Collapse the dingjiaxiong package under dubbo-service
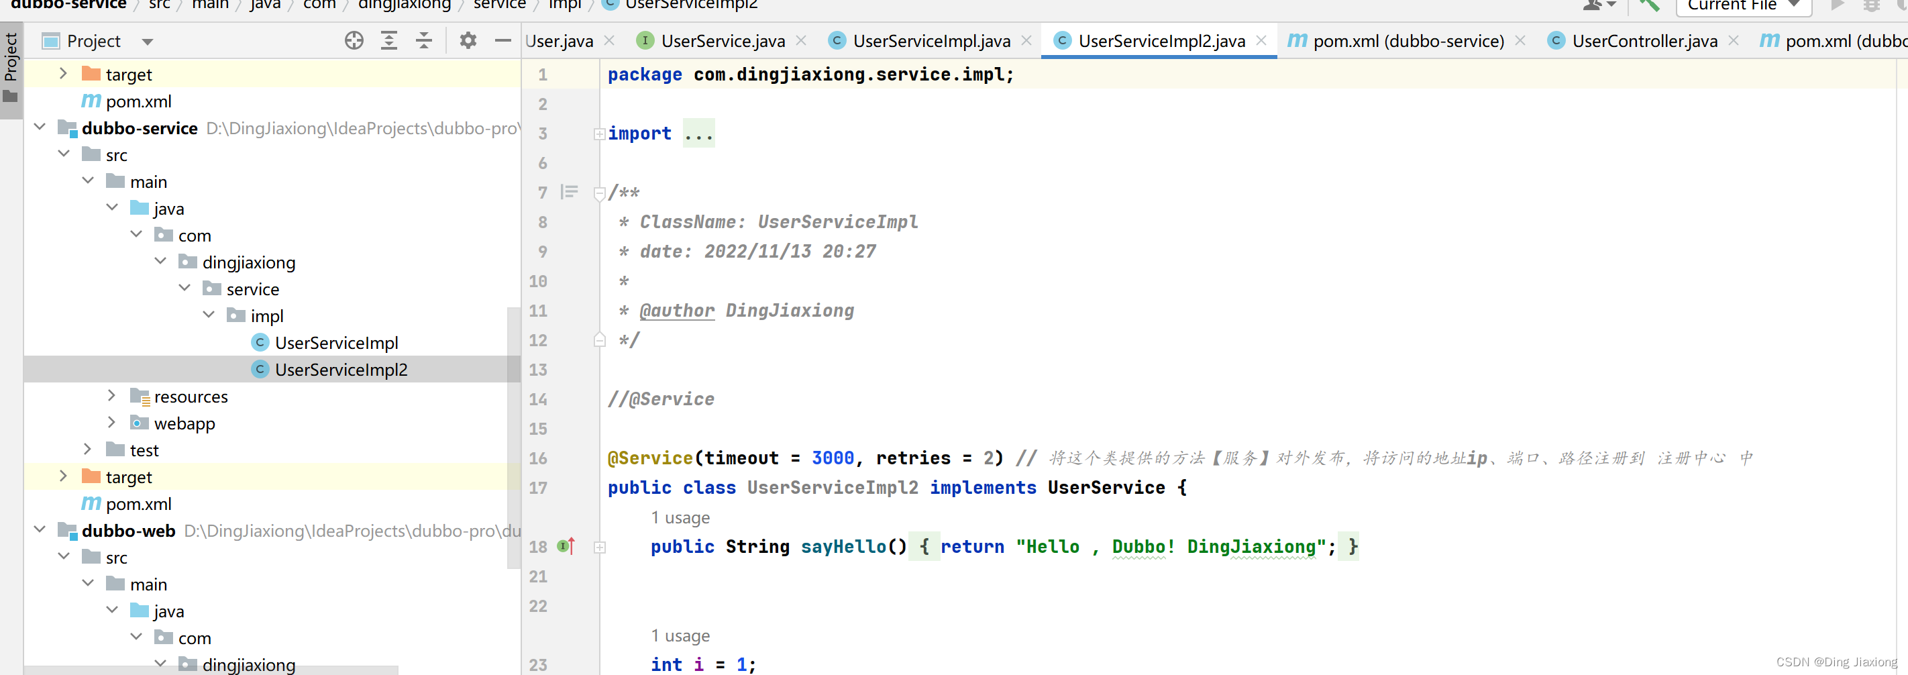Screen dimensions: 1908x675 (x=160, y=262)
